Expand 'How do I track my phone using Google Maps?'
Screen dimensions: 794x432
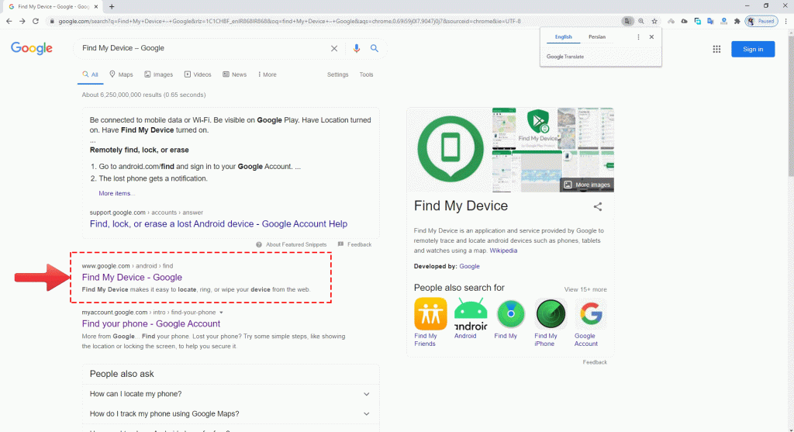(x=230, y=413)
